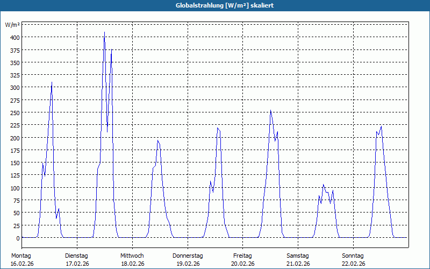Viewport: 430px width, 269px height.
Task: Click the 'Dienstag' day label
Action: 76,256
